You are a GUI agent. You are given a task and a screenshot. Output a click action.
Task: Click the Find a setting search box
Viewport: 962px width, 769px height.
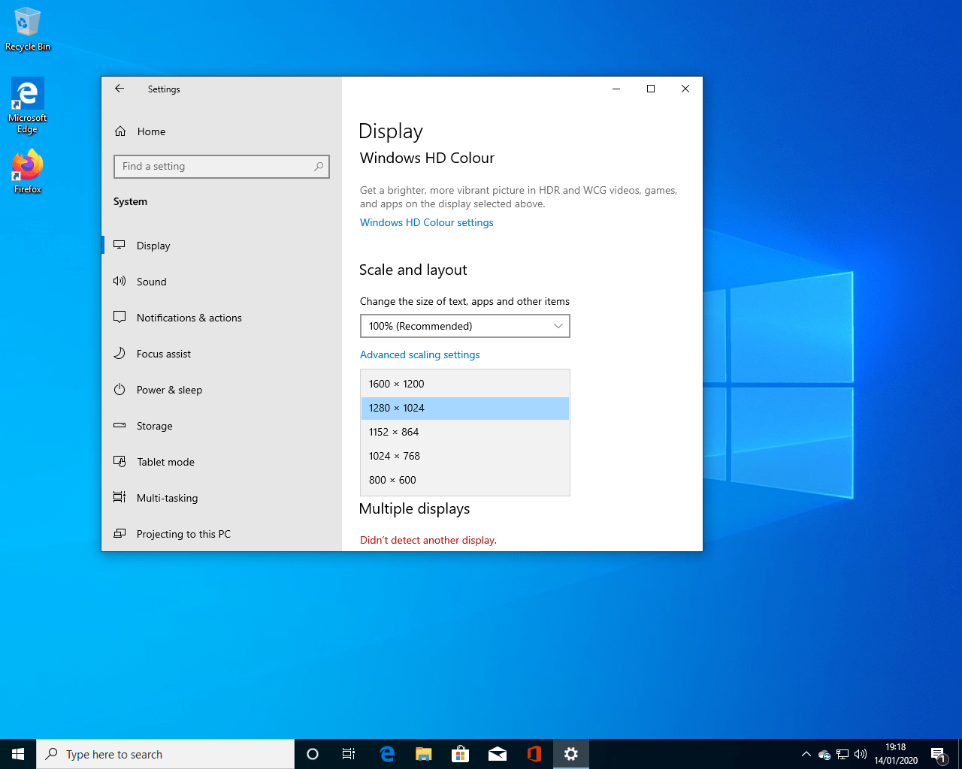221,166
